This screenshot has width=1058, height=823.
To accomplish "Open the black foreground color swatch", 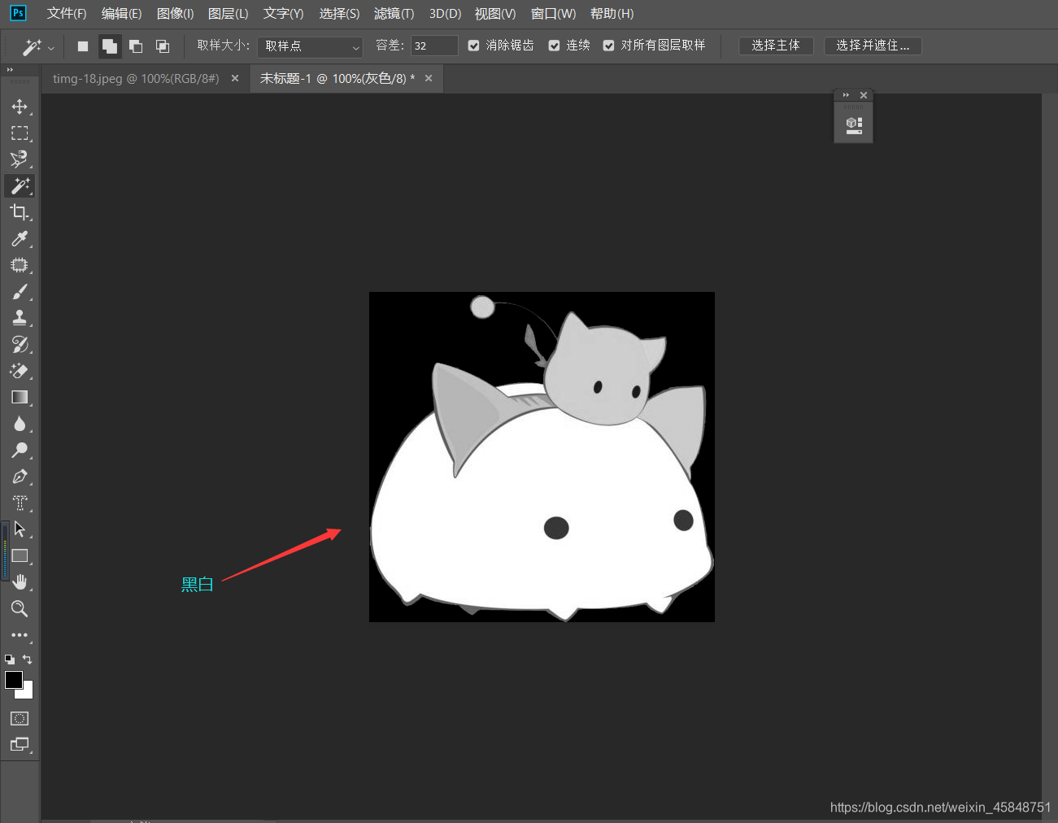I will click(x=12, y=678).
